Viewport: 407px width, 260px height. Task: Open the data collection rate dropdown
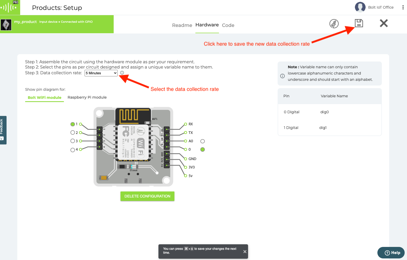pyautogui.click(x=101, y=73)
